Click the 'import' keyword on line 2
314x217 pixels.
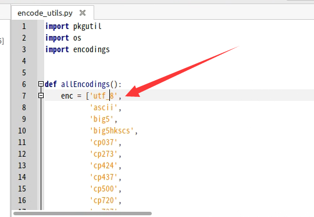coord(57,38)
